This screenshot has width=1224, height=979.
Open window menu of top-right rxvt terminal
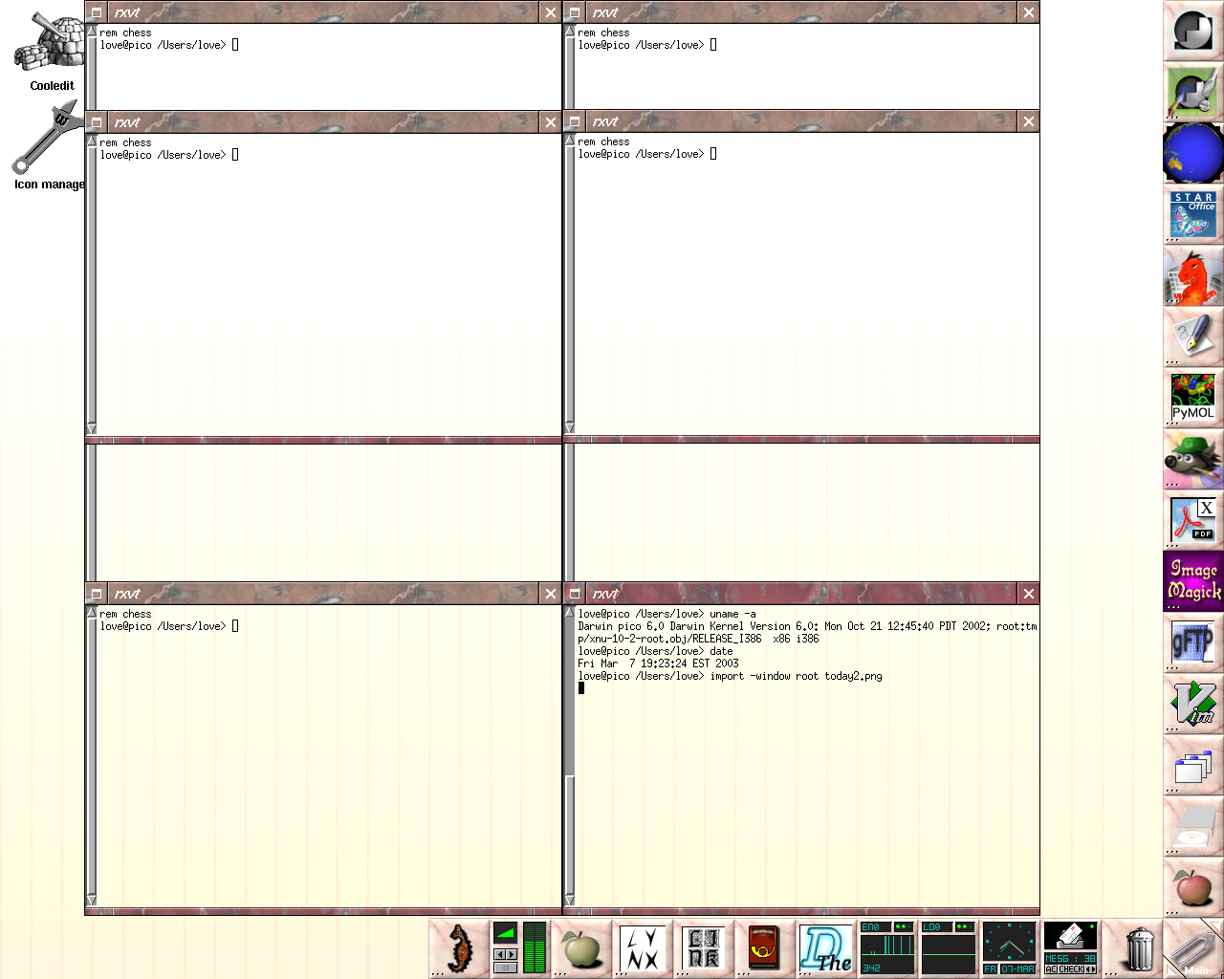575,12
